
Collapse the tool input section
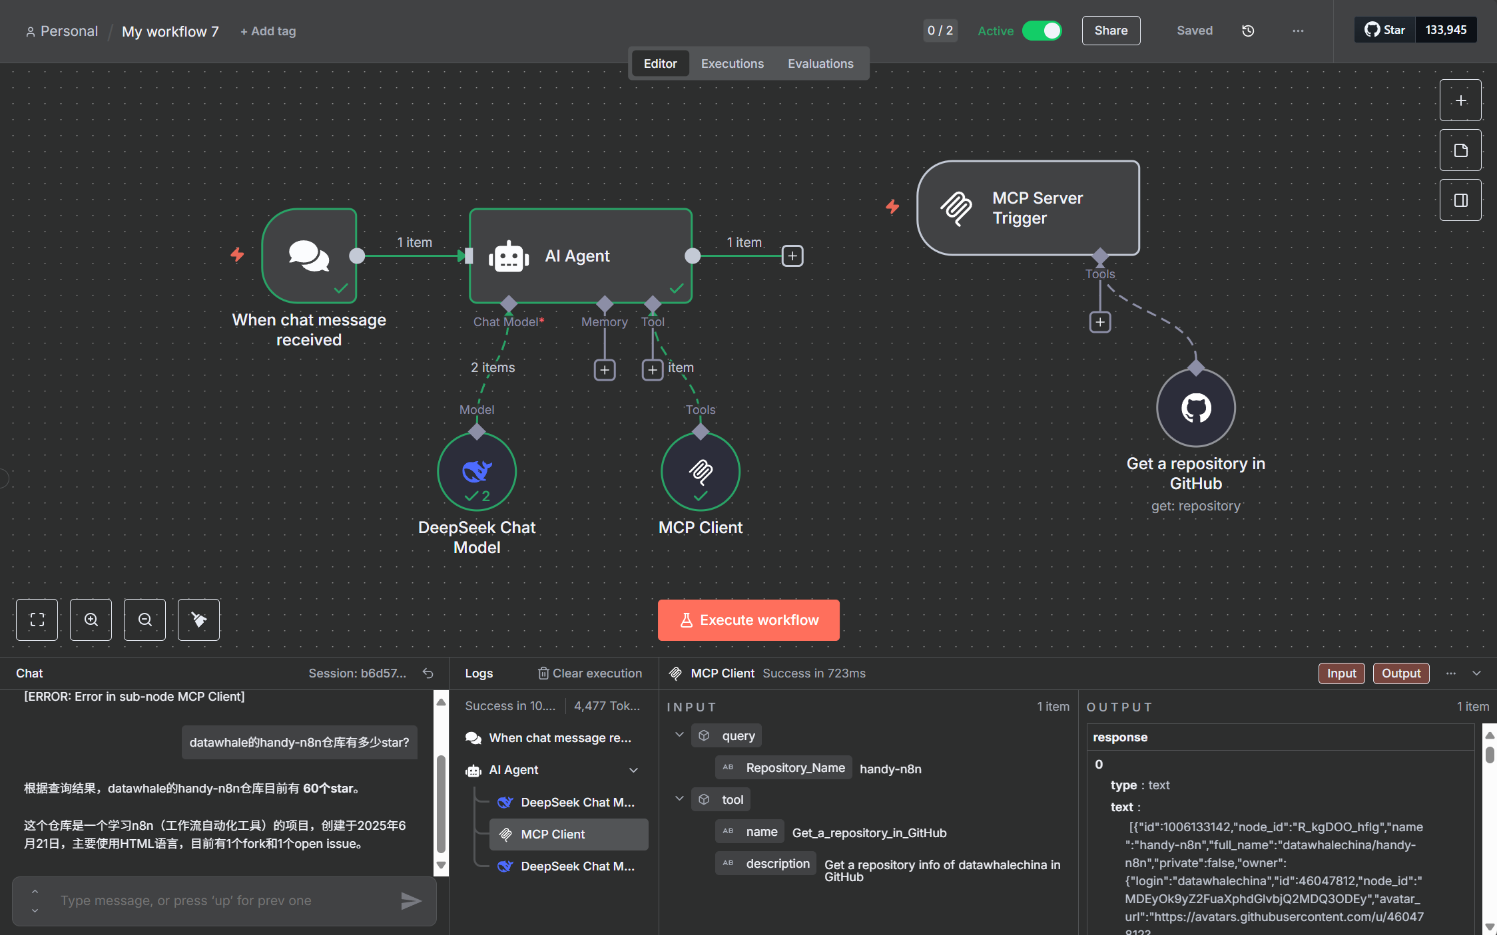point(679,799)
